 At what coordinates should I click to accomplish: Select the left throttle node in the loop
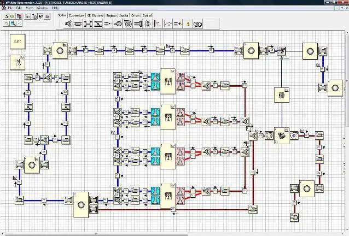click(28, 107)
